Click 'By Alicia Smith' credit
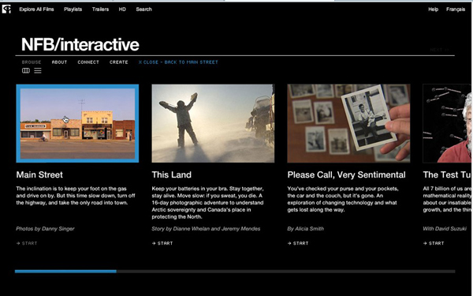This screenshot has width=473, height=296. [306, 229]
